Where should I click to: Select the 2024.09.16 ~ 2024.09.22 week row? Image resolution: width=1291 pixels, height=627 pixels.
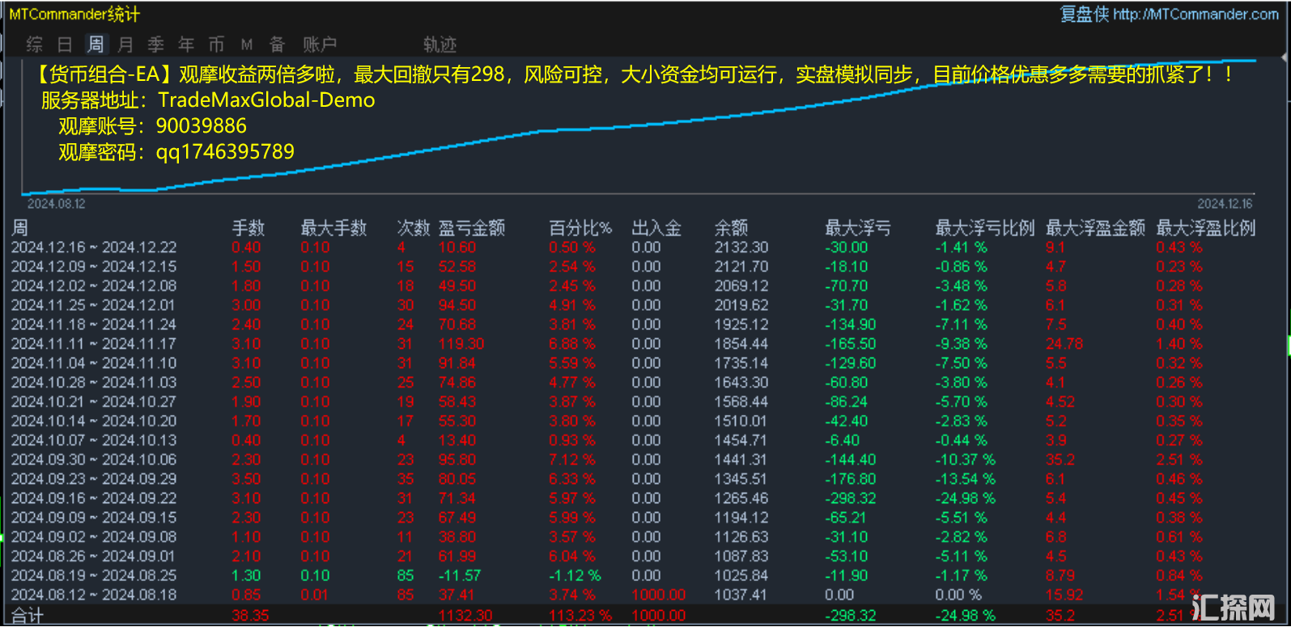point(94,498)
